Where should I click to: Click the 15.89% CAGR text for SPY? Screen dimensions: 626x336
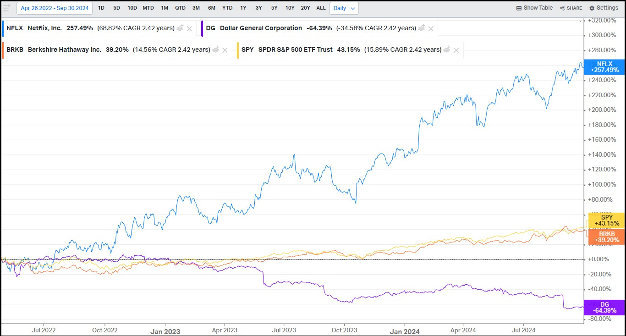(x=403, y=50)
